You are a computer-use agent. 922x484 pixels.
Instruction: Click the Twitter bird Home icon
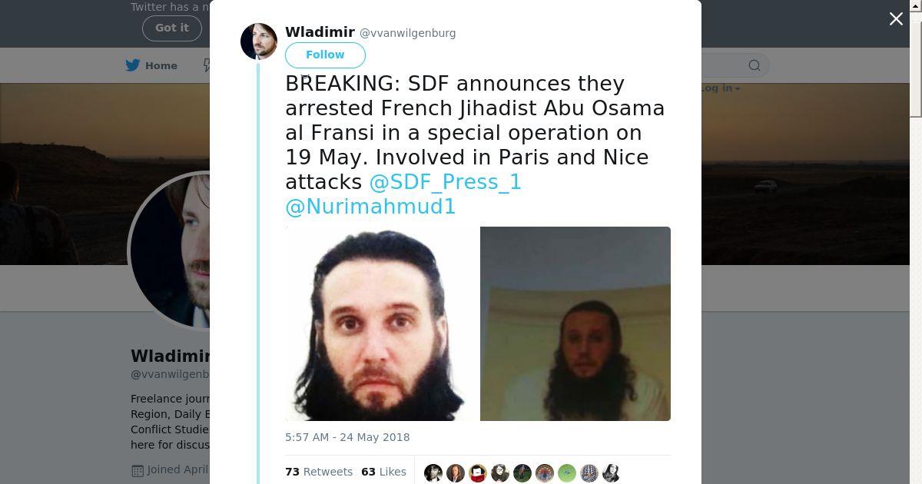pyautogui.click(x=133, y=65)
